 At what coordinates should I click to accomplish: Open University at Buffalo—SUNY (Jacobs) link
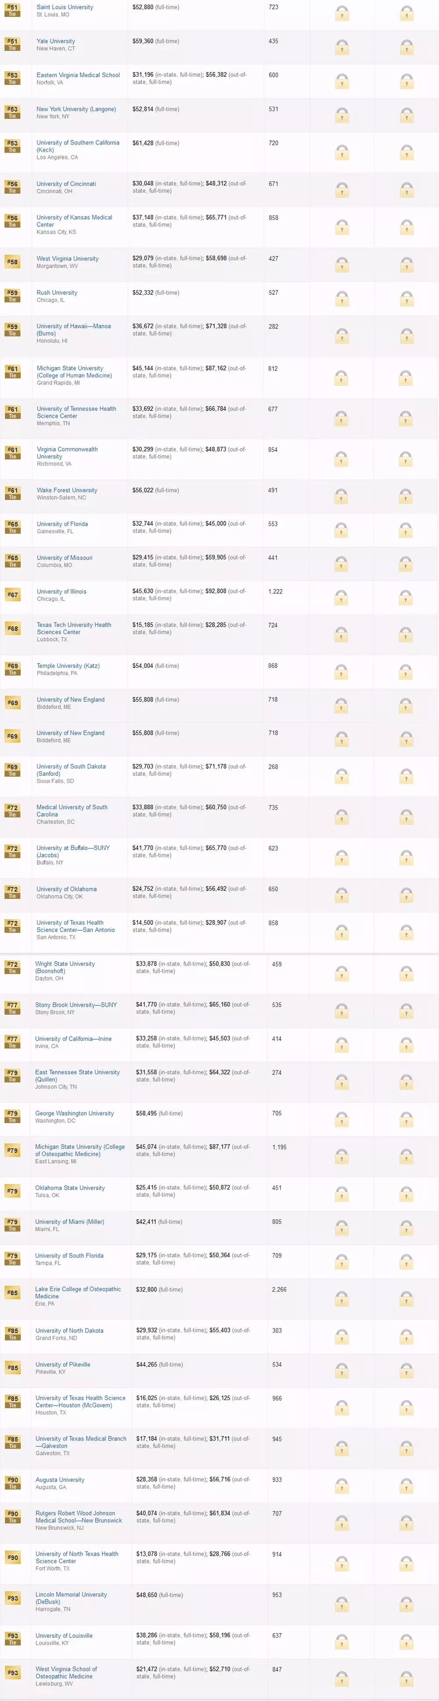tap(72, 852)
